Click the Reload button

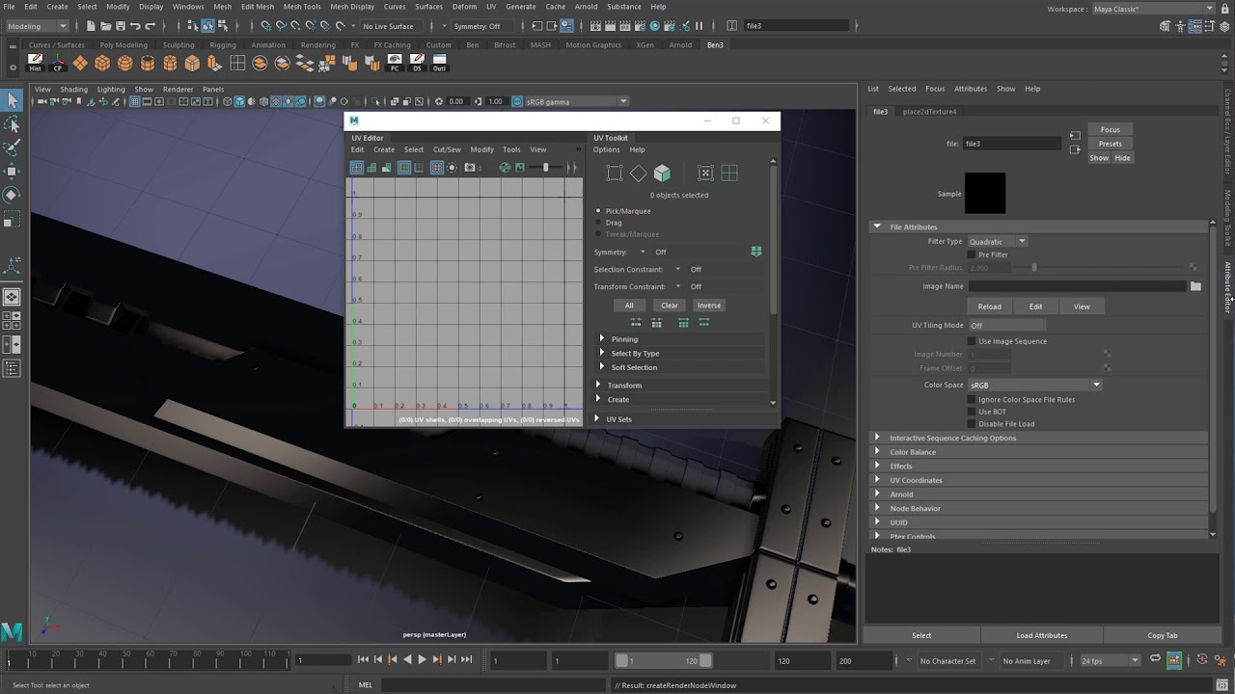click(x=990, y=307)
